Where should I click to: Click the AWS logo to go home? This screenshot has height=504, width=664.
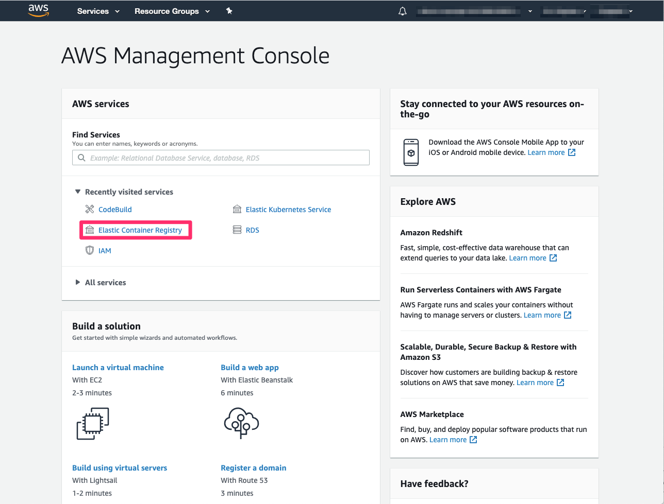pyautogui.click(x=38, y=10)
